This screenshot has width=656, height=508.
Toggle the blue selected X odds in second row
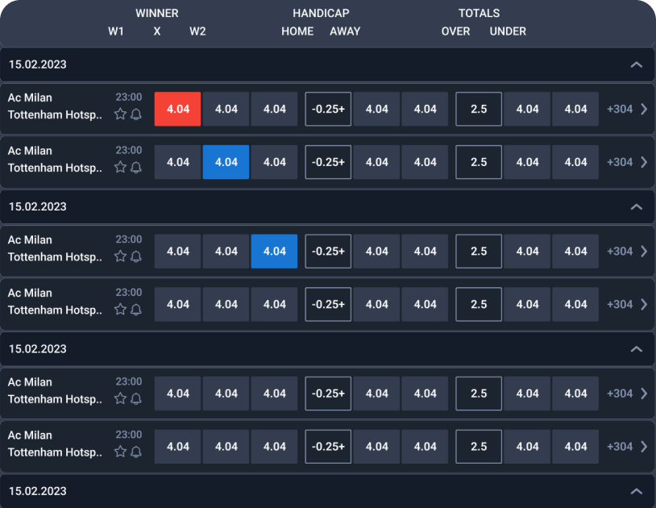(x=226, y=162)
